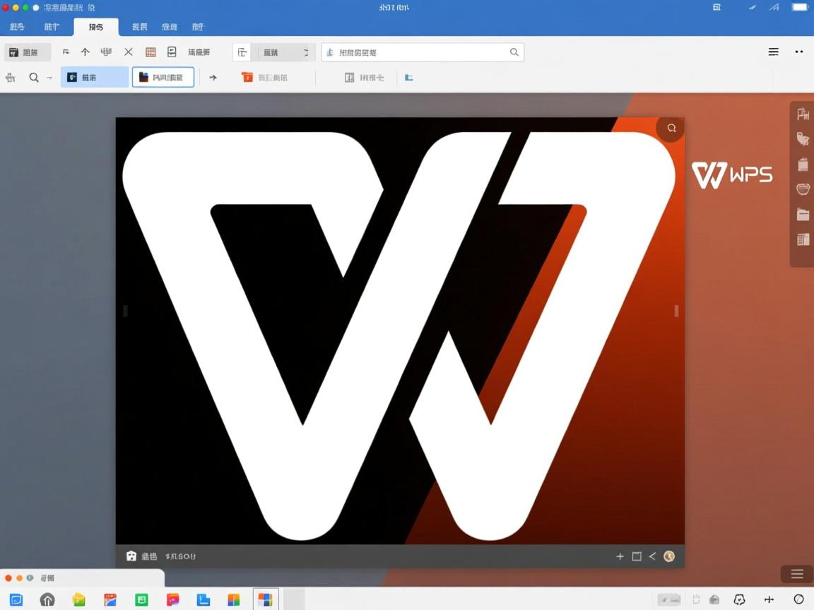
Task: Toggle the square frame icon in image bar
Action: (x=637, y=556)
